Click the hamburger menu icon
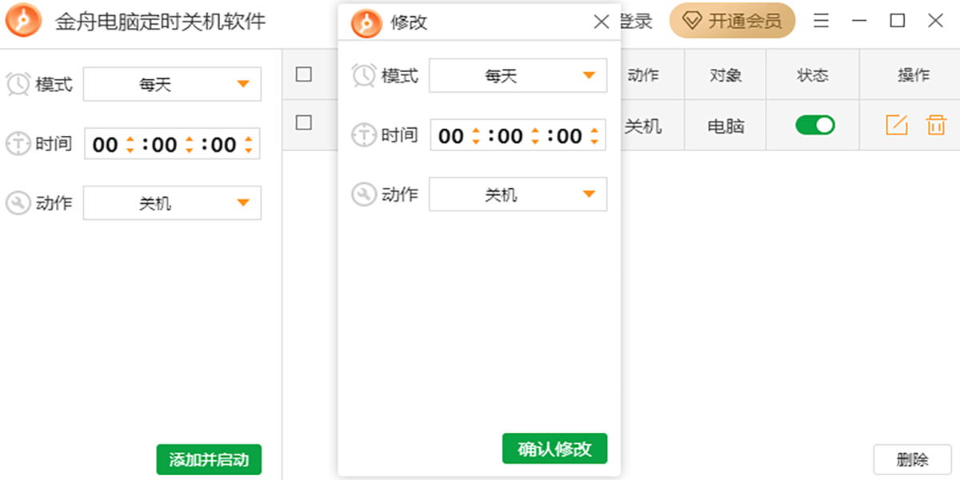The image size is (960, 480). click(x=821, y=21)
